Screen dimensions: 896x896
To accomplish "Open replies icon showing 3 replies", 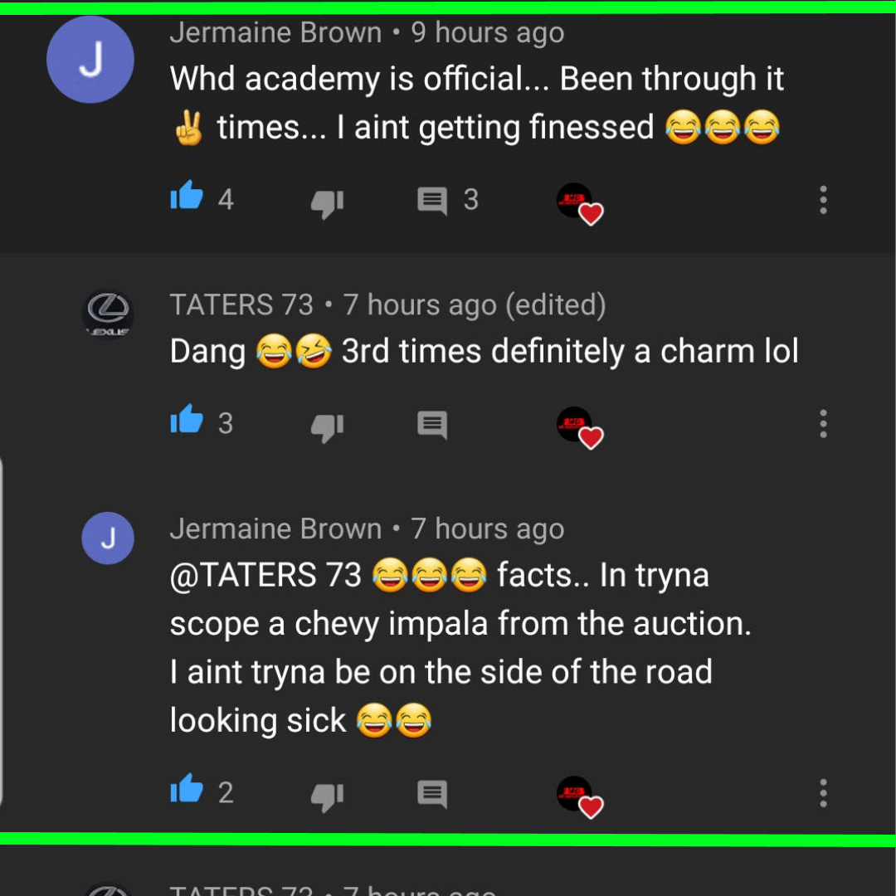I will coord(432,201).
